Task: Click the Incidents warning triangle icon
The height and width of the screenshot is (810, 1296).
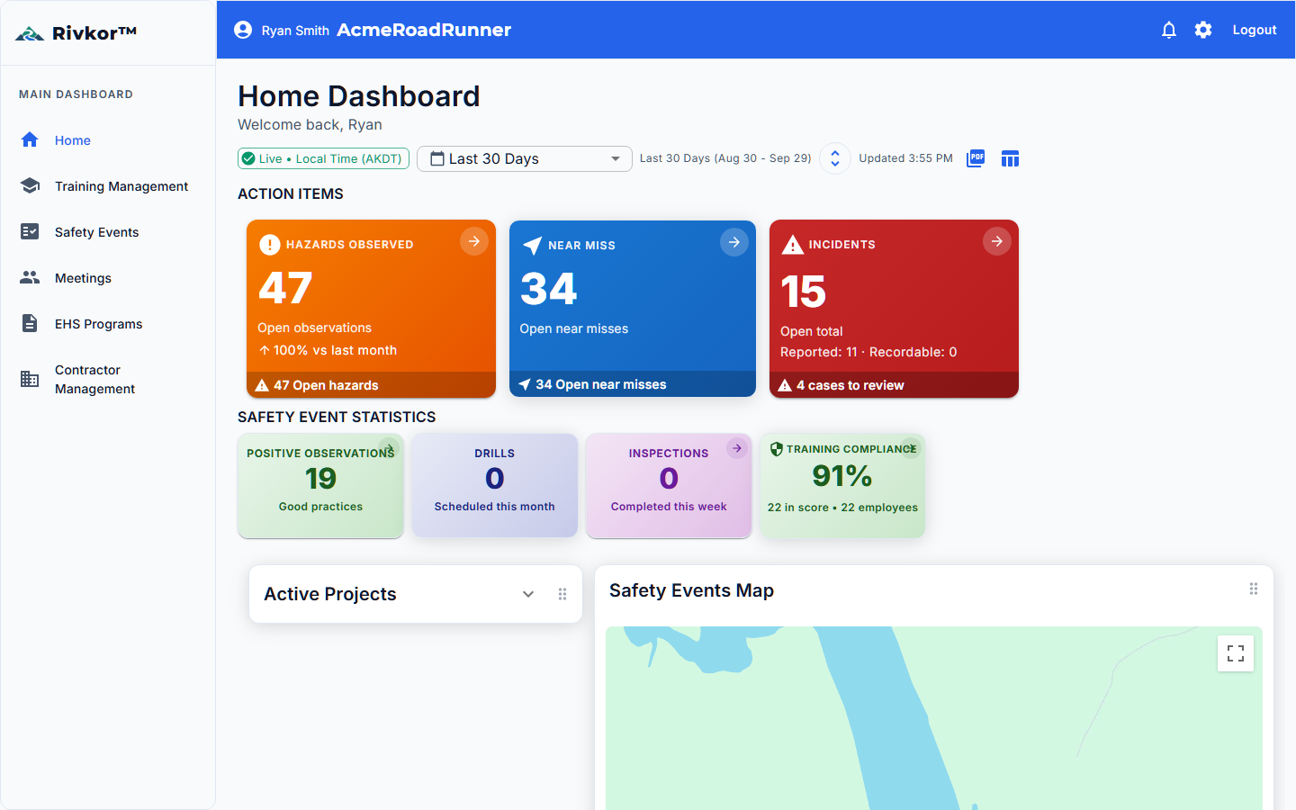Action: (x=792, y=244)
